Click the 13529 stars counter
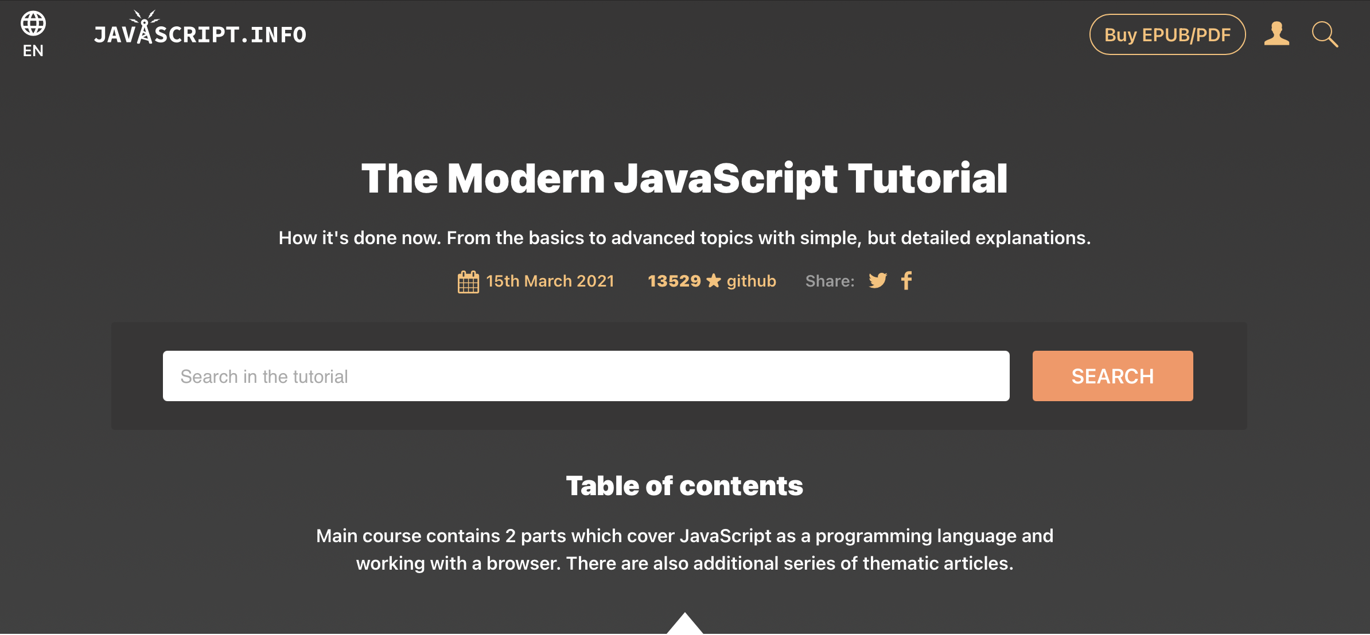 point(674,281)
